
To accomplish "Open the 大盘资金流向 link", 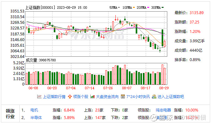I will click(x=107, y=97).
